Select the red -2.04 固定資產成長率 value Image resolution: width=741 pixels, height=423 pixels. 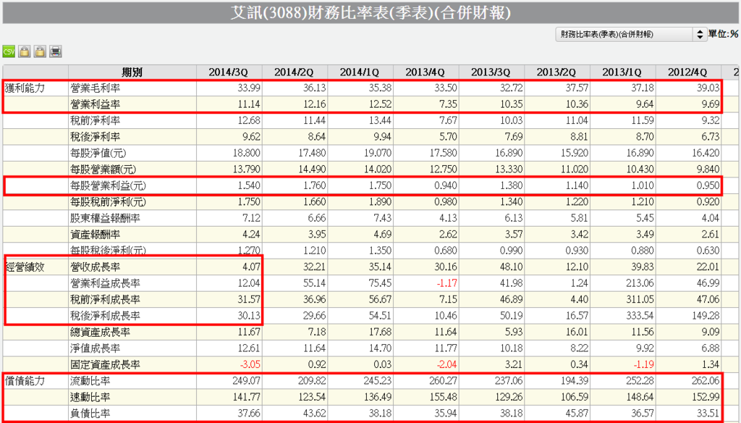(446, 365)
